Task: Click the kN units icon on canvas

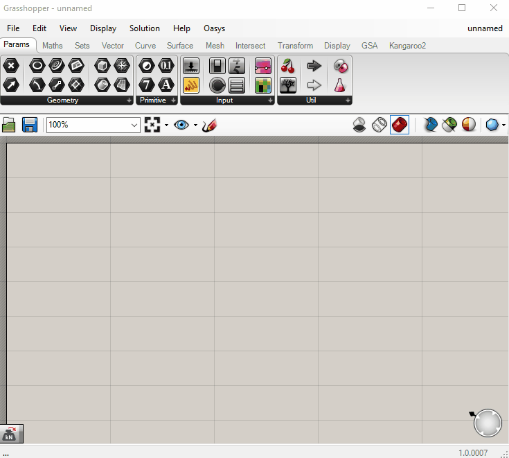Action: [x=11, y=434]
